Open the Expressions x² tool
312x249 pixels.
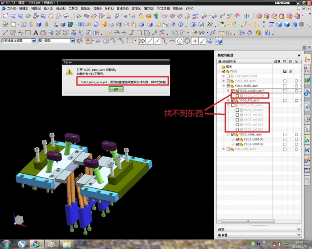(x=222, y=16)
